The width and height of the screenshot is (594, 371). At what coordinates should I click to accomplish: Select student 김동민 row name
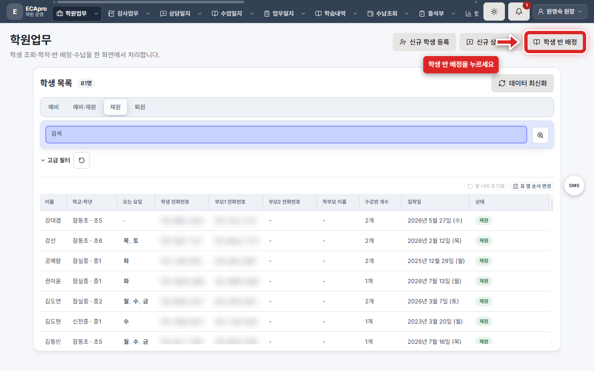(53, 342)
